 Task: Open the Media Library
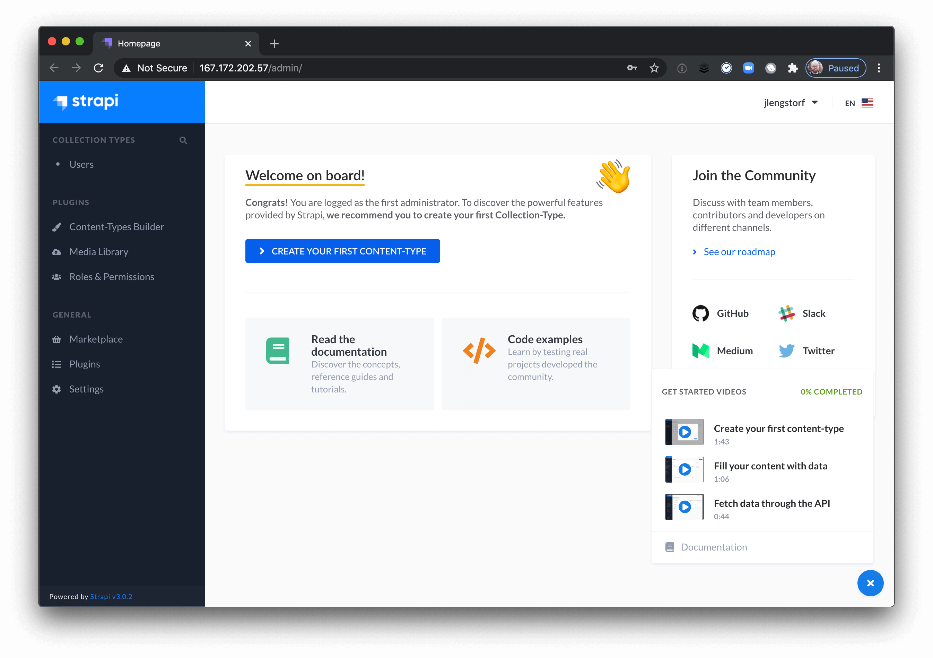pos(98,252)
